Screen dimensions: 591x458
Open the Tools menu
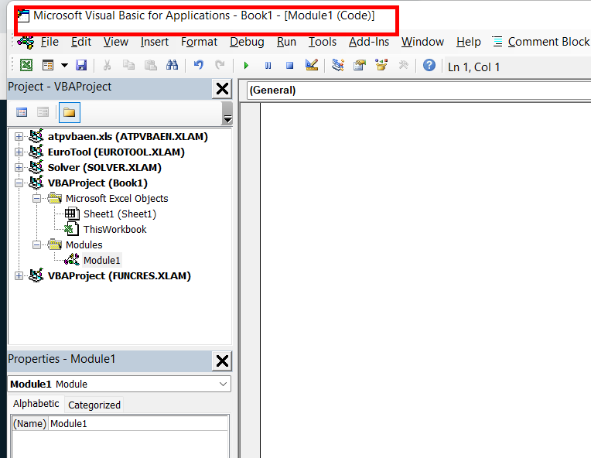(323, 42)
